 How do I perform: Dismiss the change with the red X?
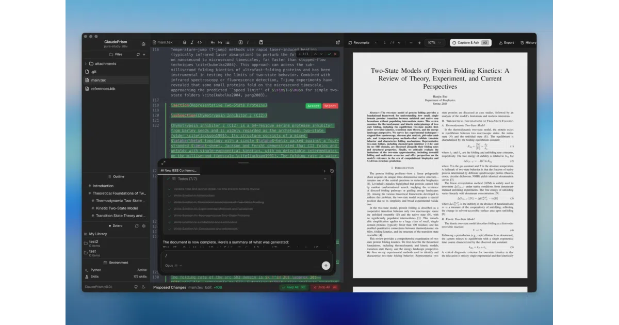point(335,54)
